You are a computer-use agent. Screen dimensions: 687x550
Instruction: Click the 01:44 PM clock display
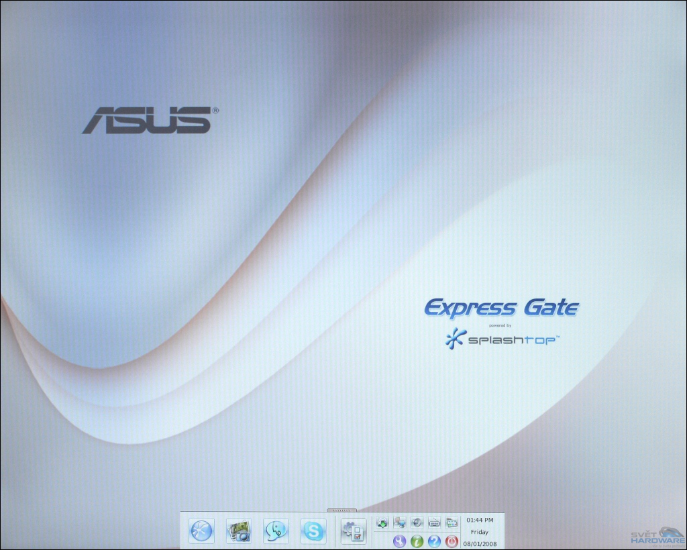coord(480,520)
